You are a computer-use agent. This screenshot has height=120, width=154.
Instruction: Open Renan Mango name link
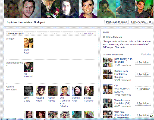[51, 99]
